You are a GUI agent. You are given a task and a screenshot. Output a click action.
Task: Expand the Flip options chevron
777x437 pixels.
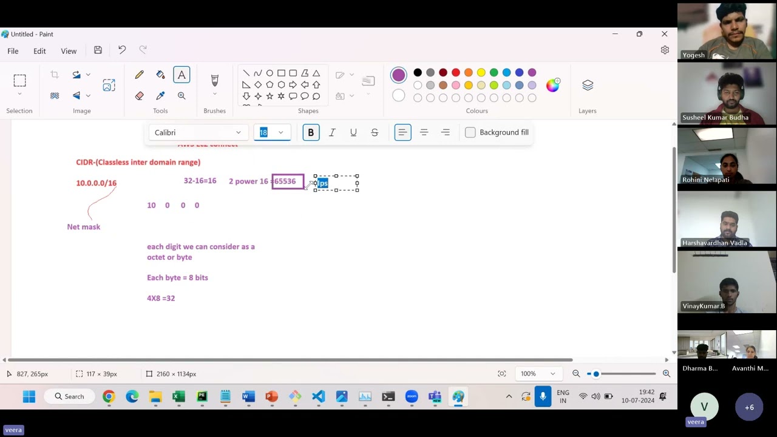(88, 95)
